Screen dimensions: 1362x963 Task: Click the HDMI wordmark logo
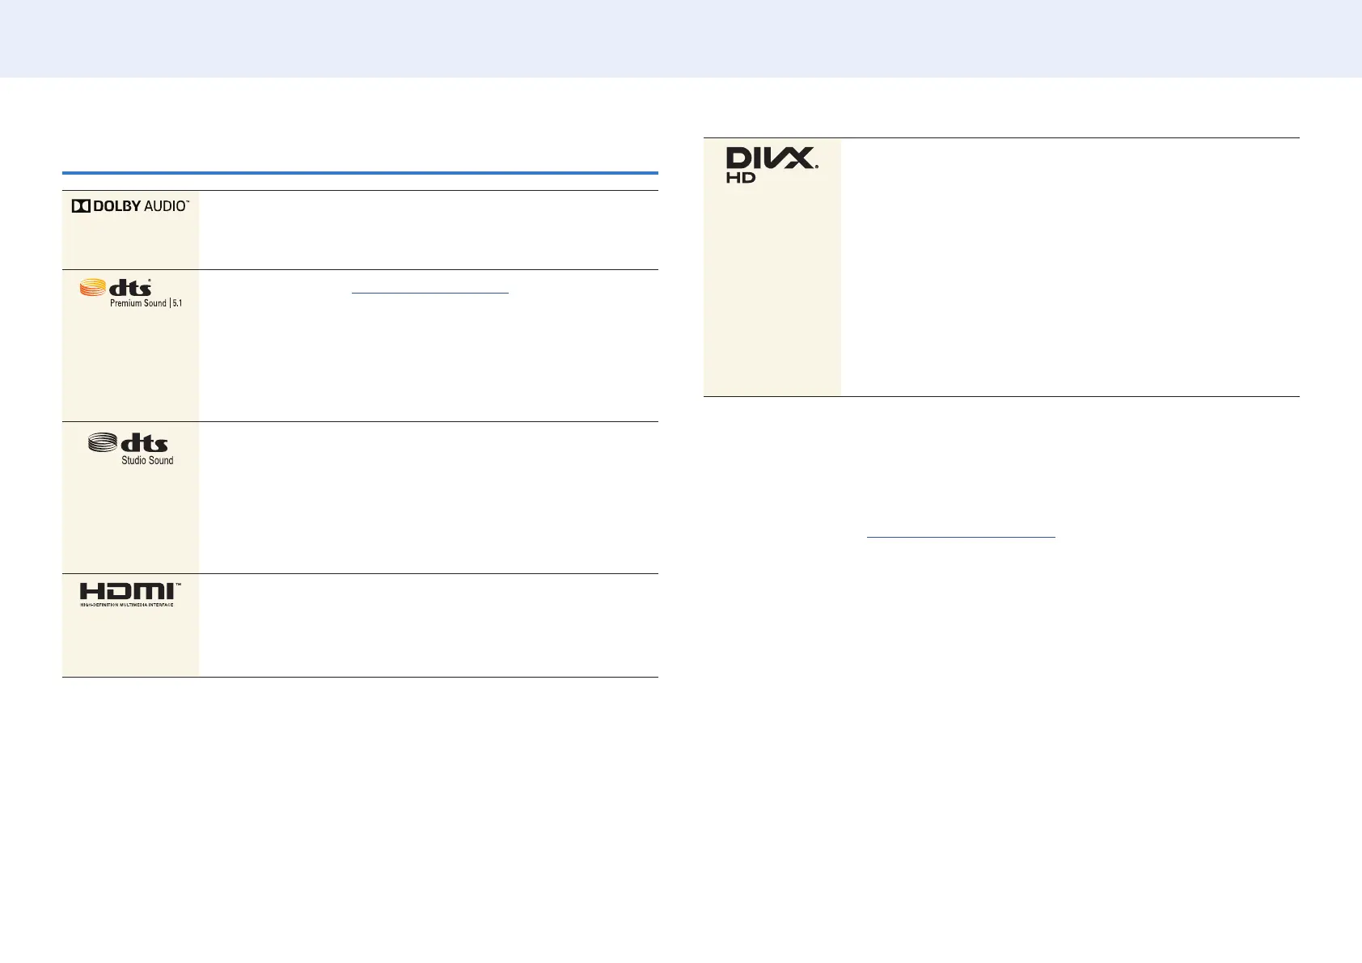[x=130, y=591]
